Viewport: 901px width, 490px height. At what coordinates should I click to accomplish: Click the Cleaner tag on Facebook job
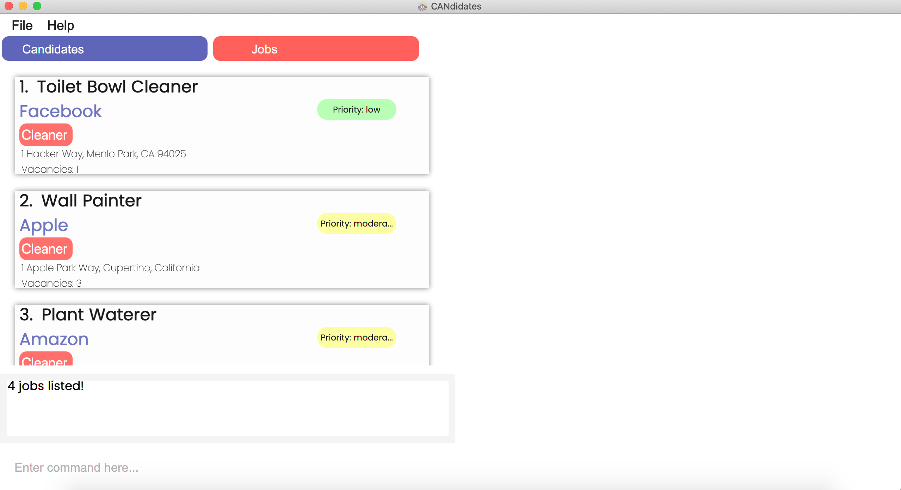pos(46,135)
